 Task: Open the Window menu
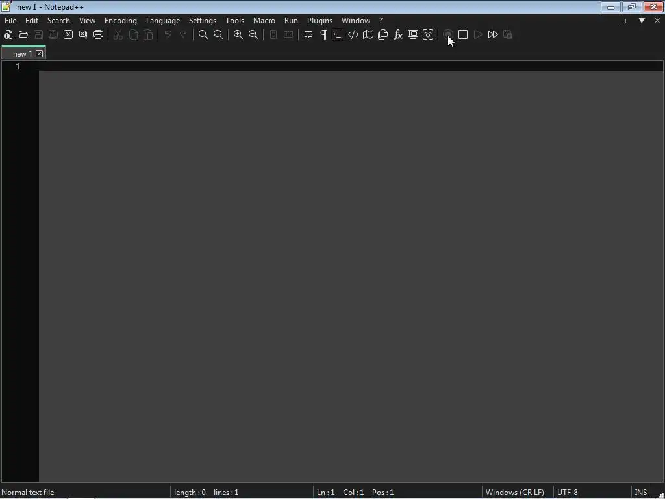(x=356, y=21)
